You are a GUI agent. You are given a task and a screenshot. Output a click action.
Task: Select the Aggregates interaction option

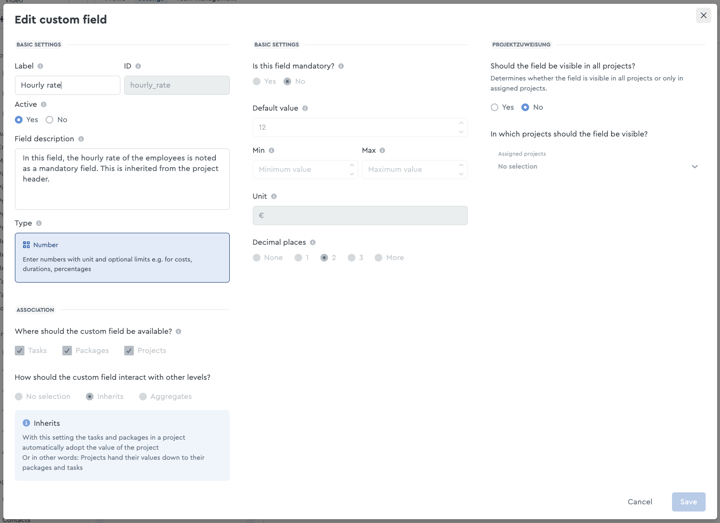(143, 397)
